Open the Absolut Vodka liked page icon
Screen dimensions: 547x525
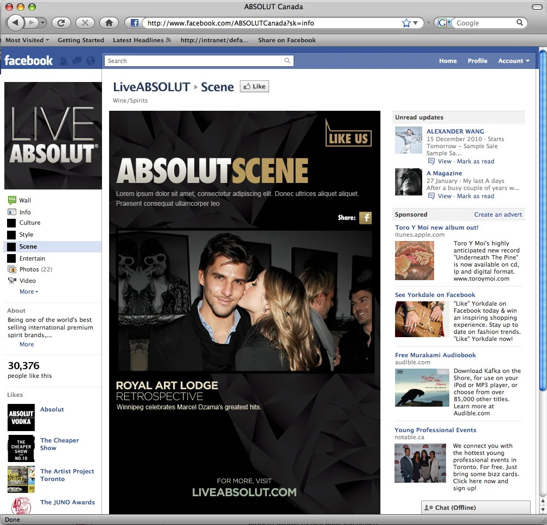tap(21, 418)
